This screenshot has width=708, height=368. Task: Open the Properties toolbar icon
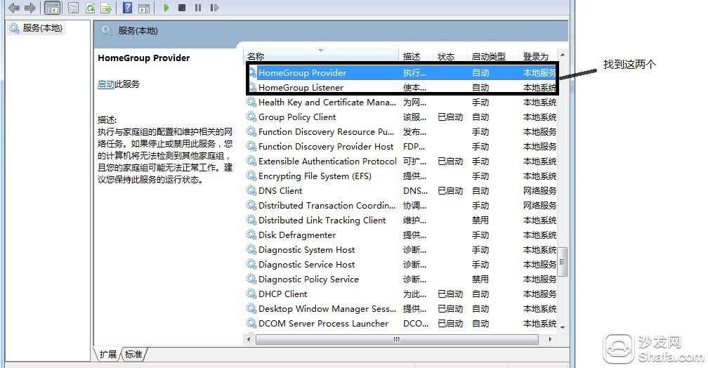(x=73, y=8)
